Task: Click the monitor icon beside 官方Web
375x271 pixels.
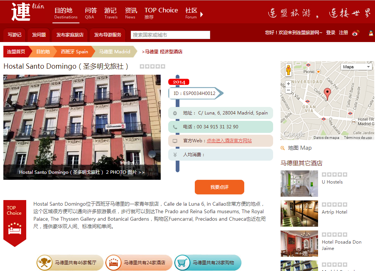Action: pos(175,141)
